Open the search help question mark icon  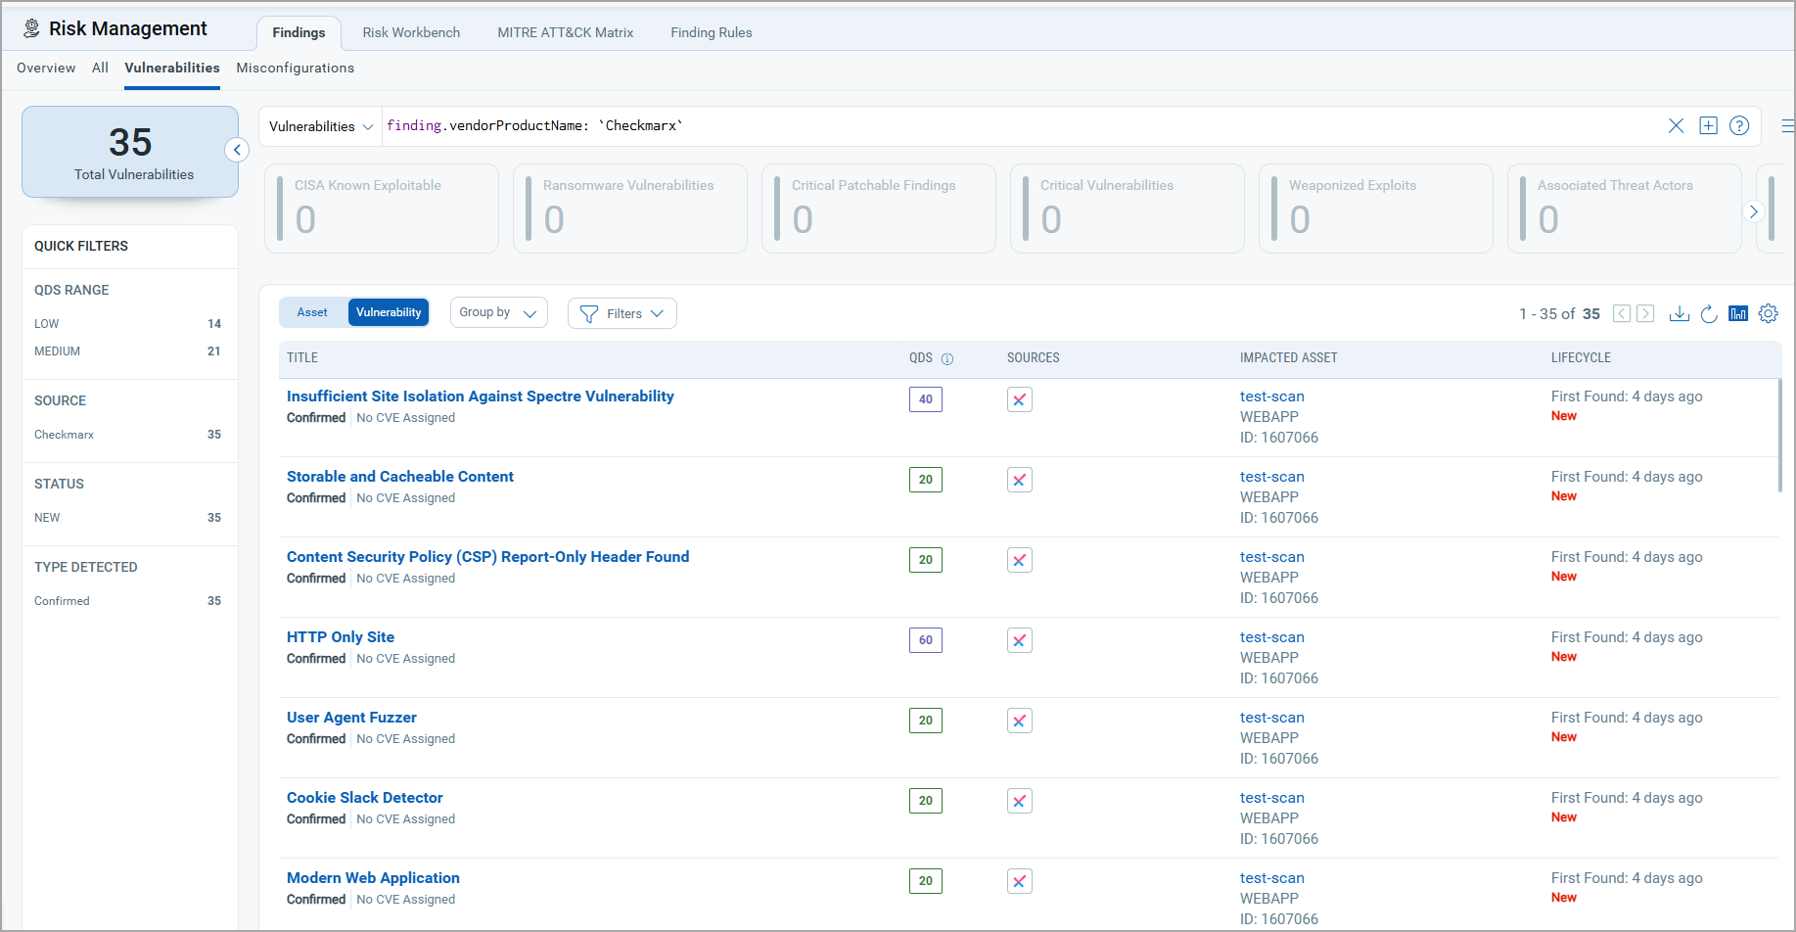(1739, 126)
